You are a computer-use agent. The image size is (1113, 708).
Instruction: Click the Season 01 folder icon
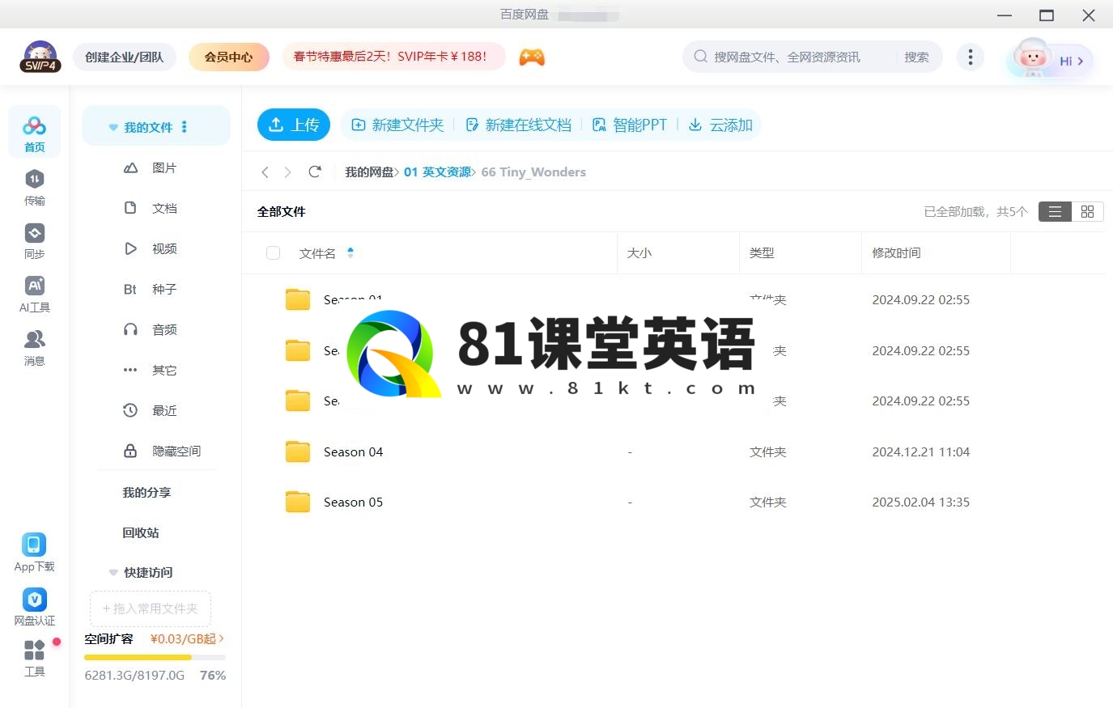point(298,299)
